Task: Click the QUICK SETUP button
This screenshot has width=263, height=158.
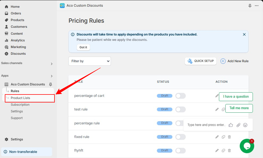Action: pyautogui.click(x=201, y=61)
